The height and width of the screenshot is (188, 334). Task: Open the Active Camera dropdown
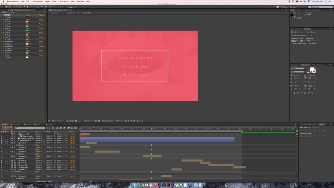point(108,121)
